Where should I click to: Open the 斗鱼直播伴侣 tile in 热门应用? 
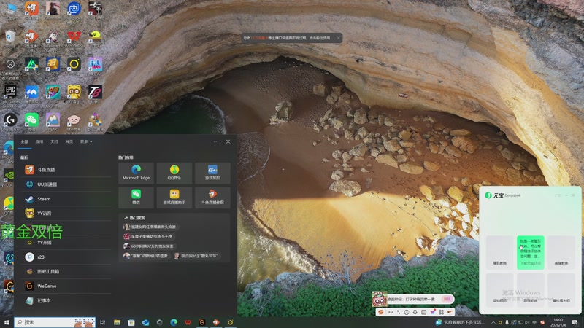(x=212, y=198)
